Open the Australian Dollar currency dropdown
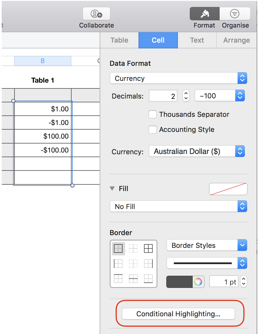Screen dimensions: 259x334 coord(197,151)
